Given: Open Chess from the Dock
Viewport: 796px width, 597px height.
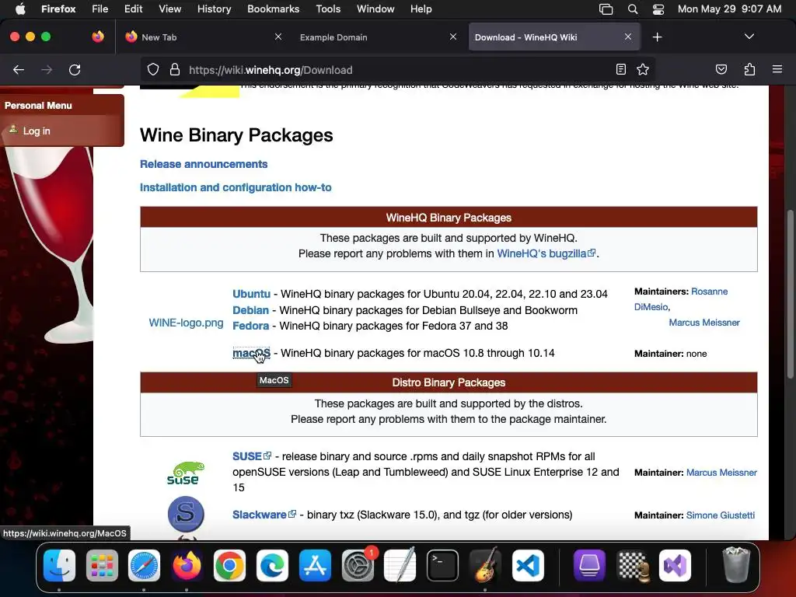Looking at the screenshot, I should tap(632, 566).
